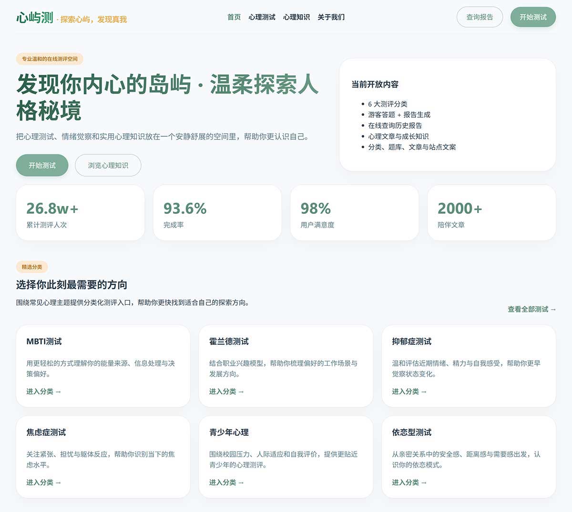Click list item 分类、题库、文章与站点文案

(x=412, y=147)
